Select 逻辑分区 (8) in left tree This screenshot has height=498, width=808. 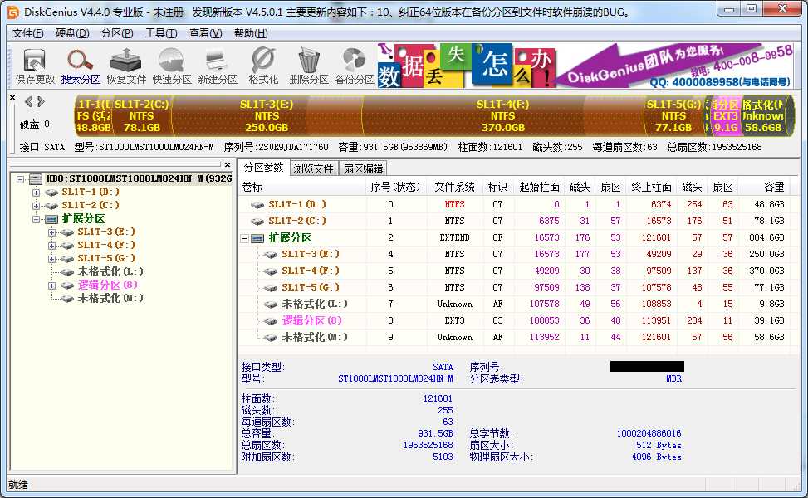[107, 285]
